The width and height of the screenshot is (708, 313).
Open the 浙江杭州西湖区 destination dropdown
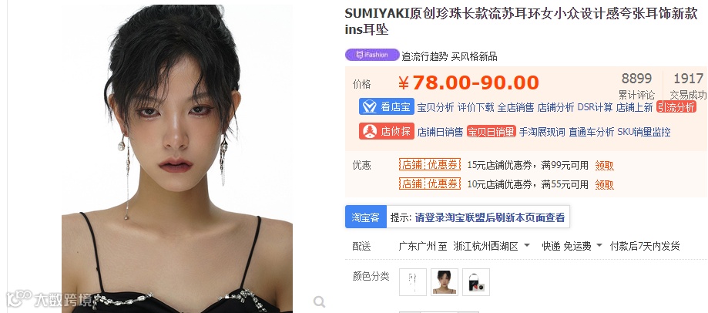(x=492, y=246)
